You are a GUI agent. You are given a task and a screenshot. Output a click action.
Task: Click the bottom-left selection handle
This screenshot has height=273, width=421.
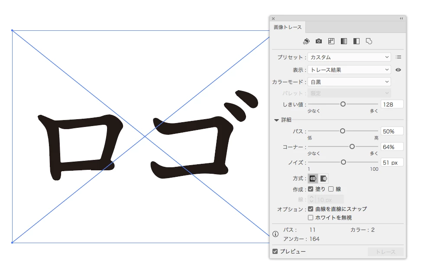[x=13, y=243]
